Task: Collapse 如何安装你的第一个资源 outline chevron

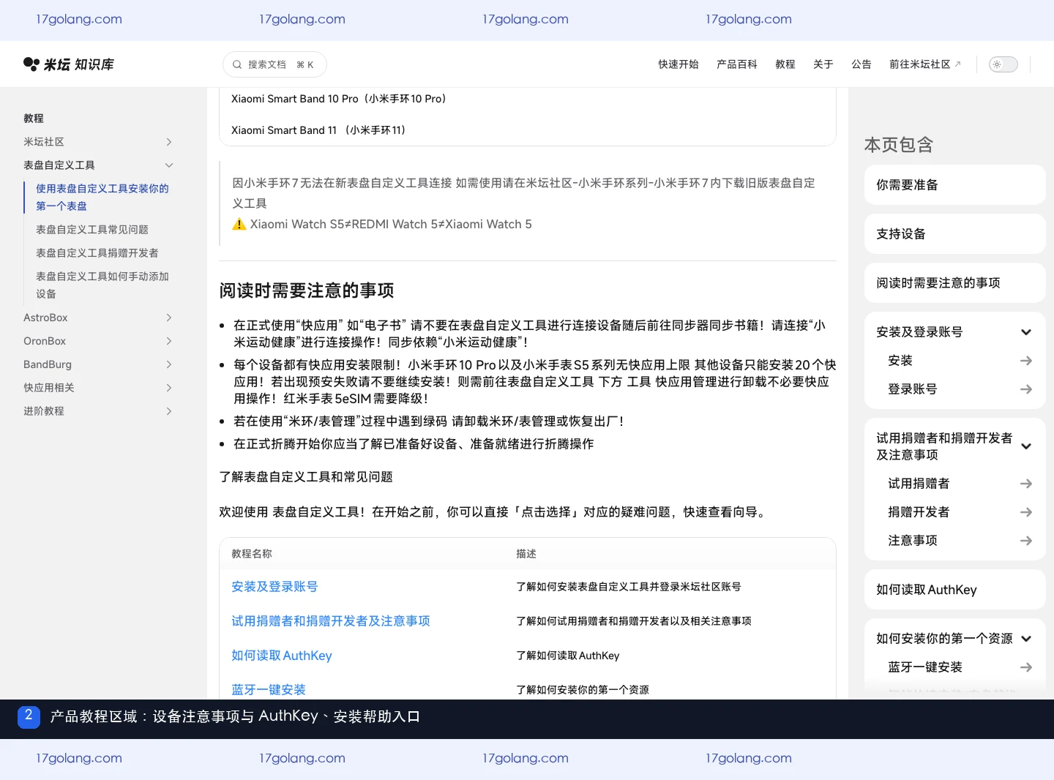Action: tap(1026, 639)
